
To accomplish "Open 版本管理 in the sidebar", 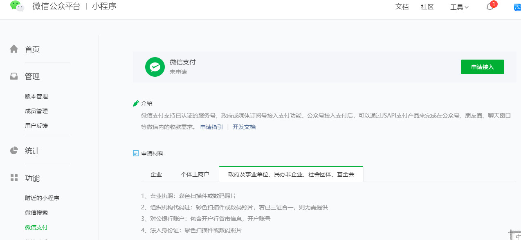I will (x=36, y=96).
